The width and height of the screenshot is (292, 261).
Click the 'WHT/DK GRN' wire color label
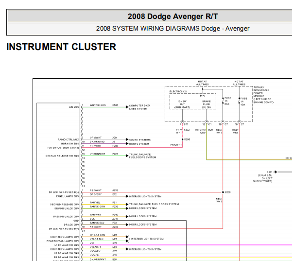tap(98, 105)
